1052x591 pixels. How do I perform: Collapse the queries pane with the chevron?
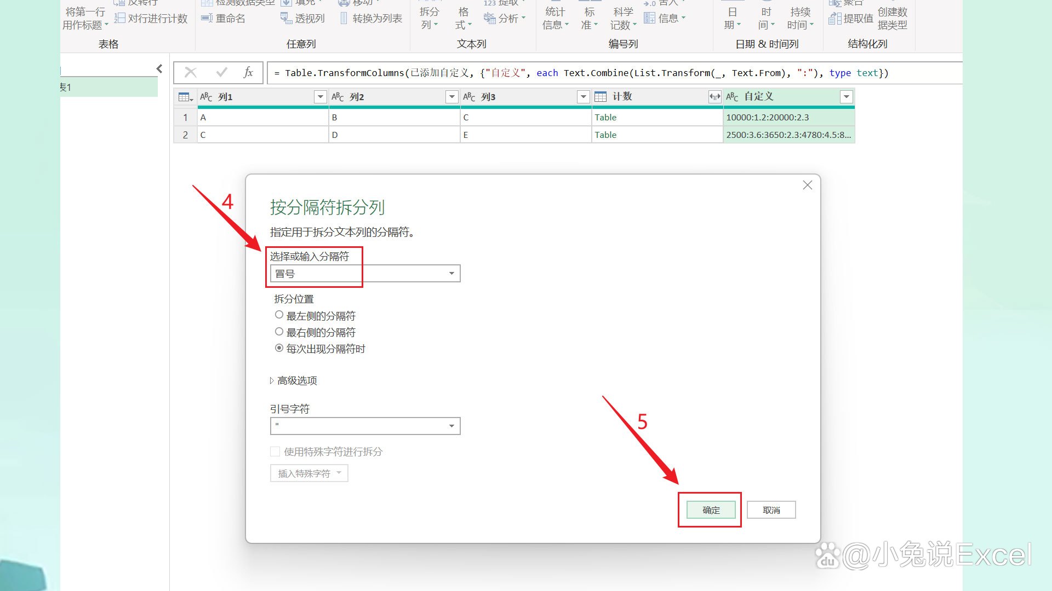[159, 68]
